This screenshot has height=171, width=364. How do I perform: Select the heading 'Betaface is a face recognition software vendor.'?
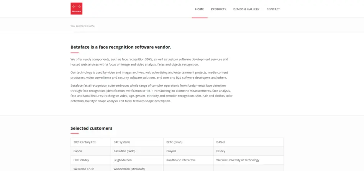pos(121,47)
